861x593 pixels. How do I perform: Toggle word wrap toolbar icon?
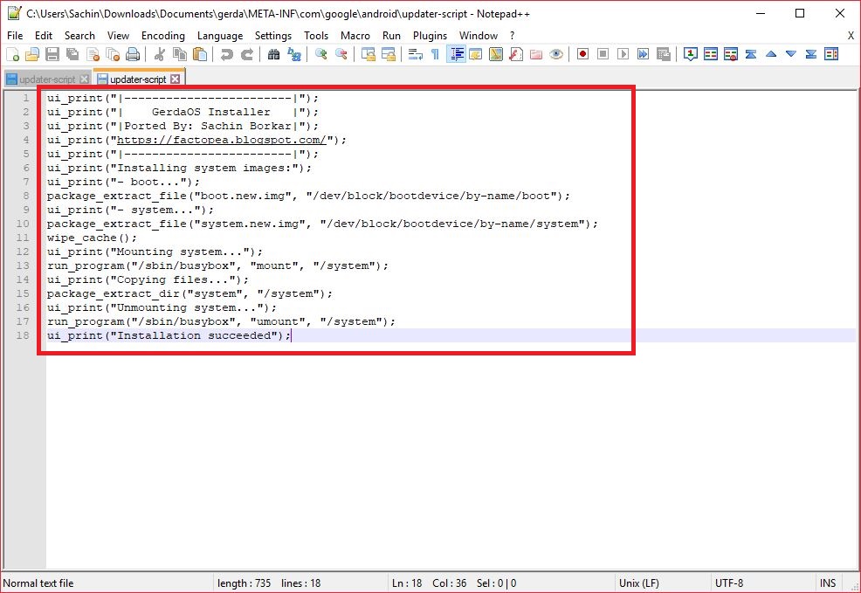[416, 54]
